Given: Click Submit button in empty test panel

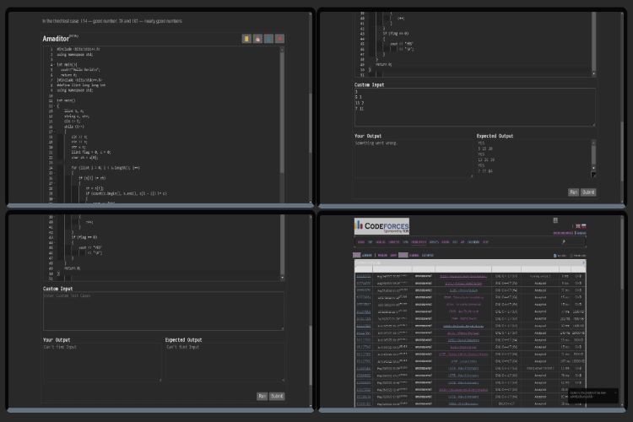Looking at the screenshot, I should (x=277, y=396).
